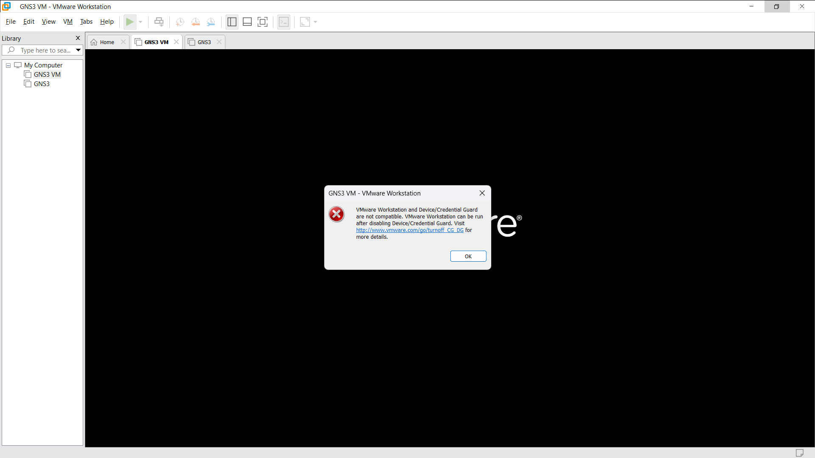
Task: Show the thumbnail bar icon
Action: coord(247,22)
